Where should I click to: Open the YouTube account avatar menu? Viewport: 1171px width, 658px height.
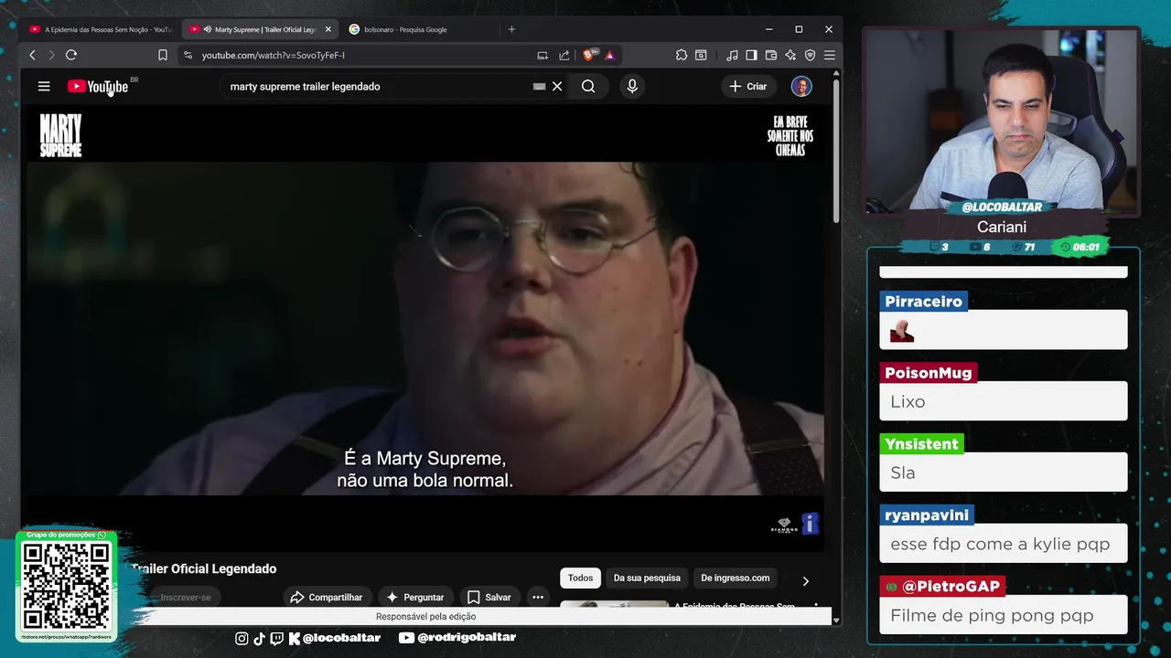pyautogui.click(x=801, y=86)
